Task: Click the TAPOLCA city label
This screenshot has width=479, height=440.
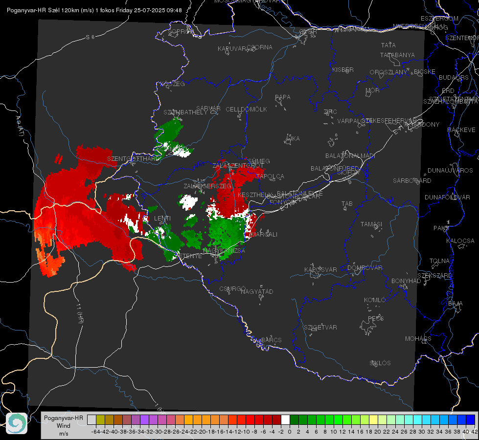Action: pos(271,176)
